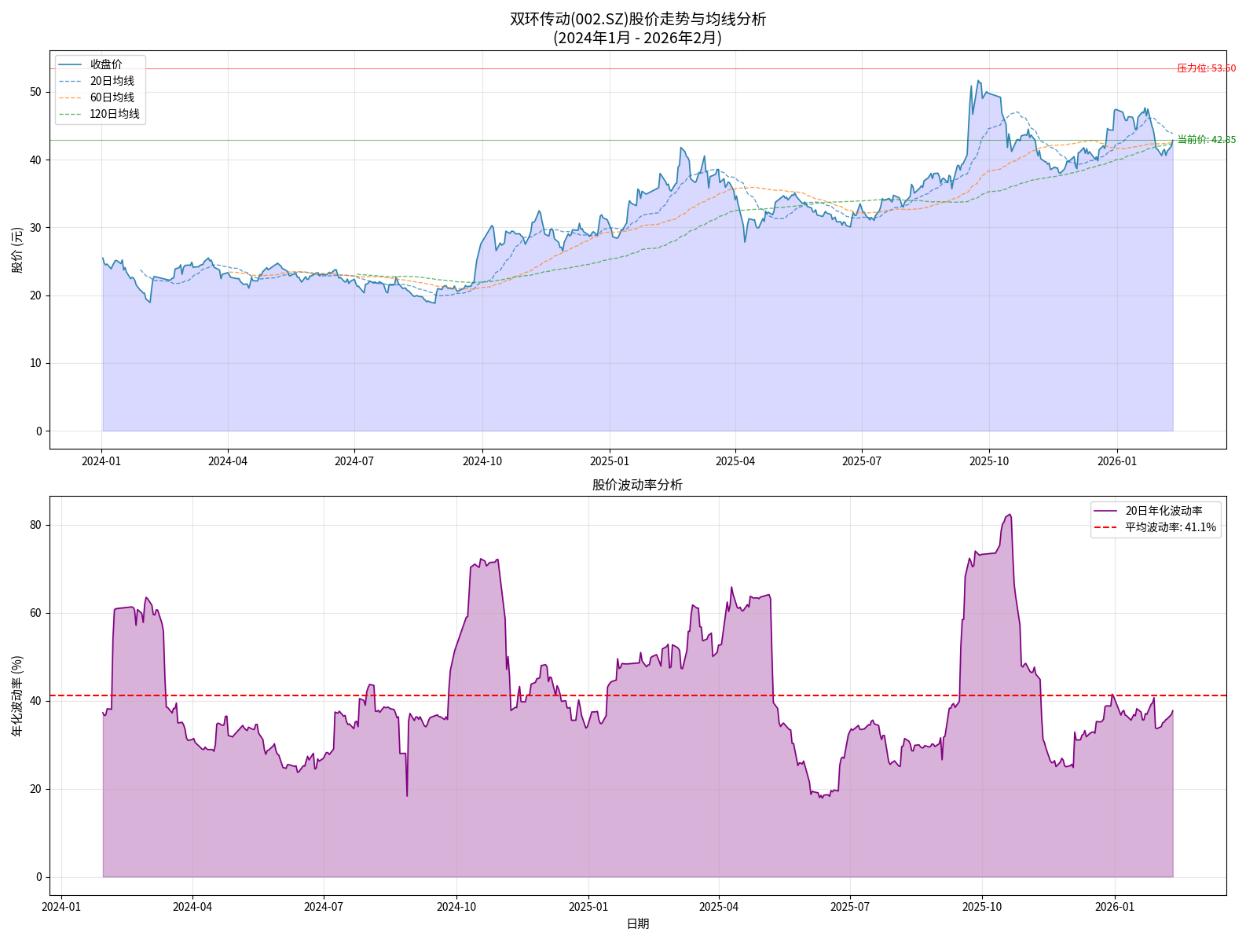Click the 平均波动率: 41.1% legend entry
Screen dimensions: 1257x943
point(1170,527)
